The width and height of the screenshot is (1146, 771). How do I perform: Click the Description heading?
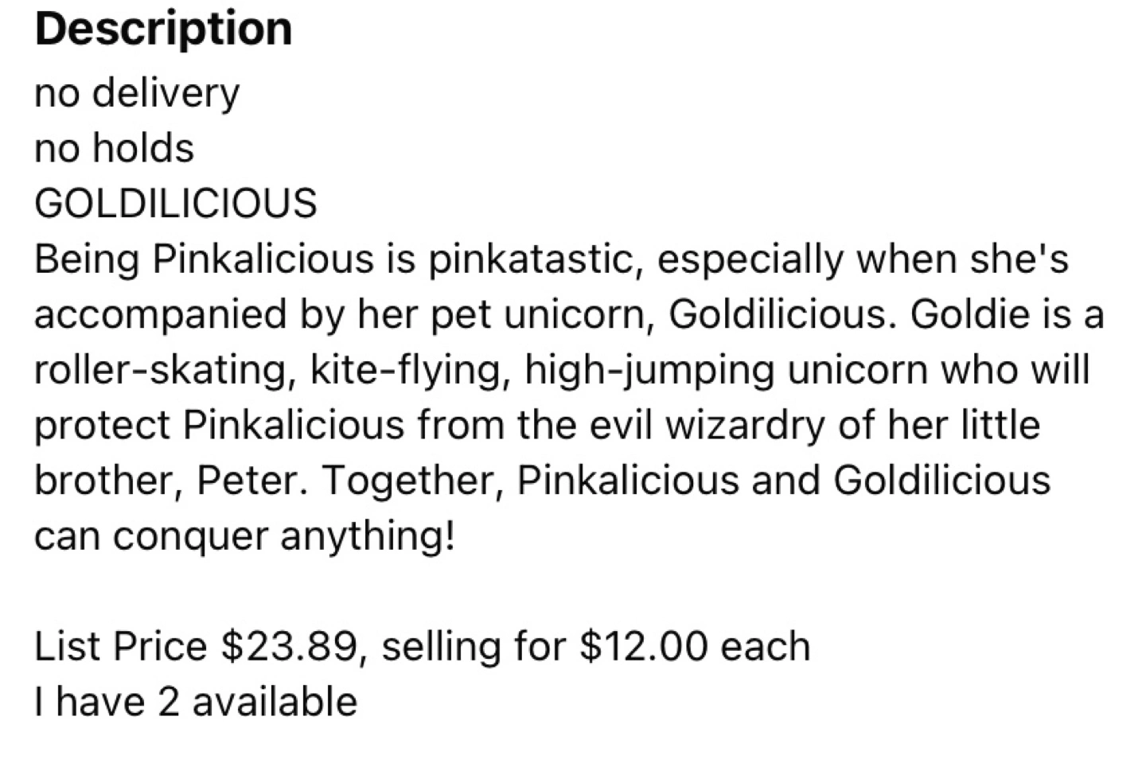pyautogui.click(x=163, y=29)
